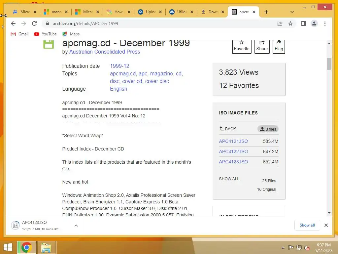Open the 'cover disc' topic link
338x254 pixels.
click(x=157, y=81)
